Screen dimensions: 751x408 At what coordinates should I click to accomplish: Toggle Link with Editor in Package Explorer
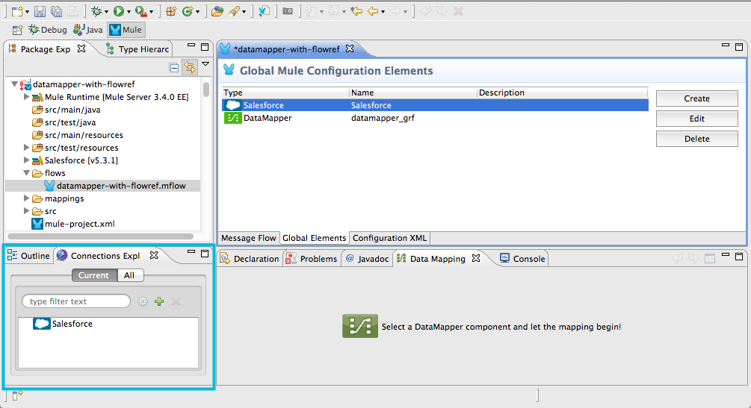190,68
